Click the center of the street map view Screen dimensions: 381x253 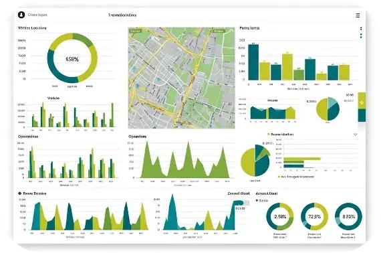coord(181,78)
